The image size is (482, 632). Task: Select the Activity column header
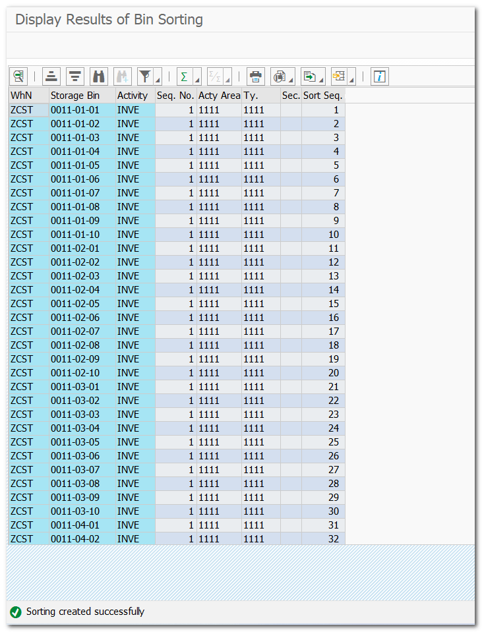pyautogui.click(x=135, y=96)
